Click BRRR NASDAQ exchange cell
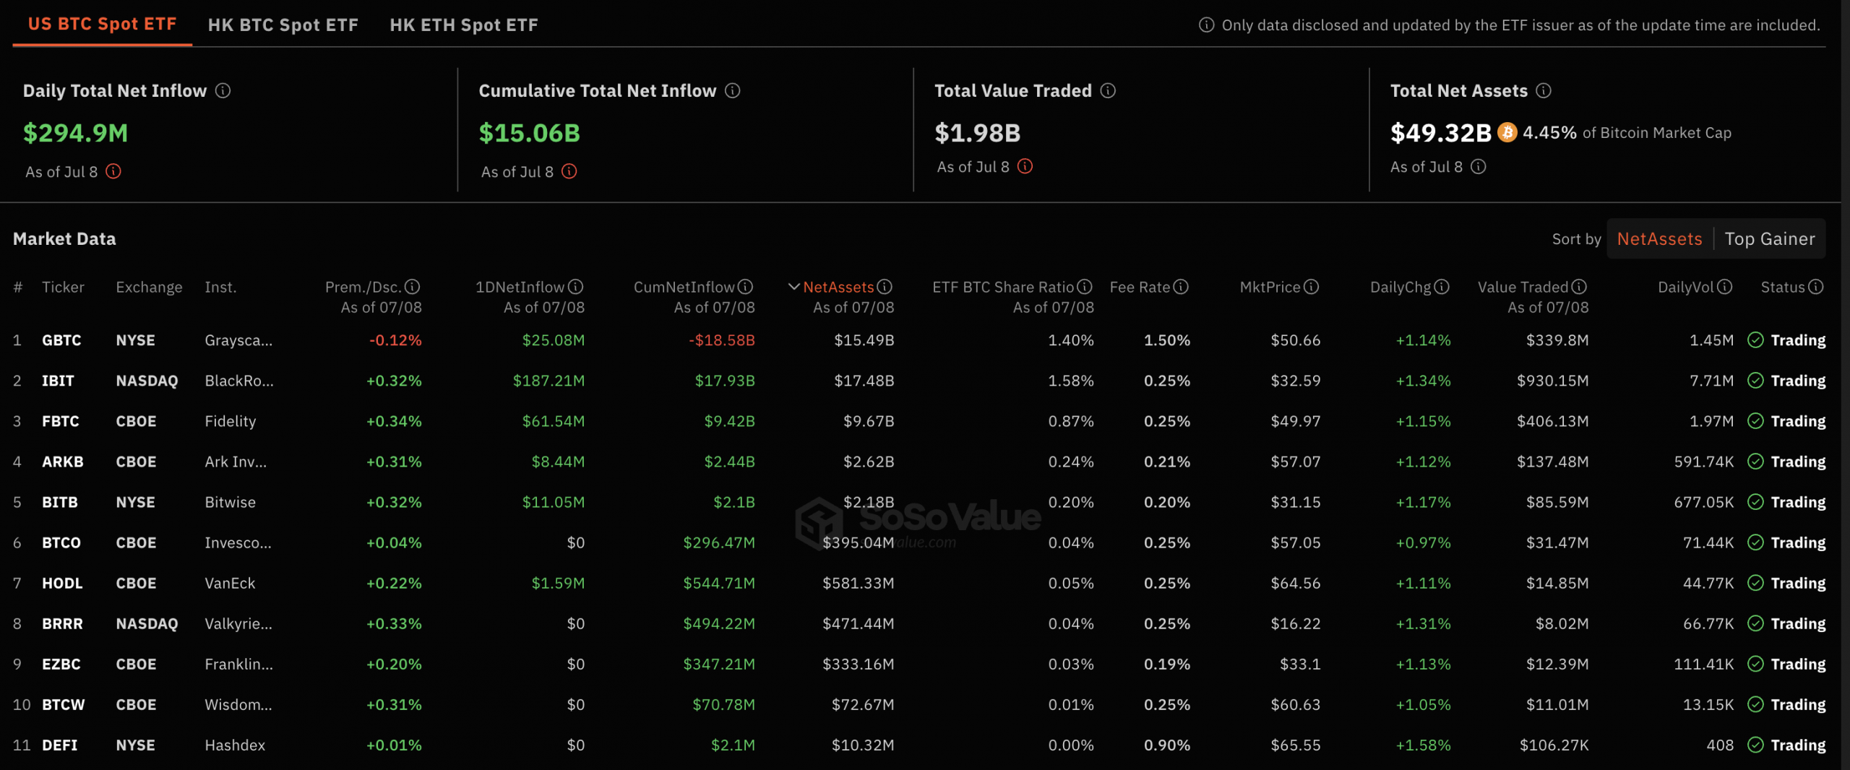 tap(147, 623)
